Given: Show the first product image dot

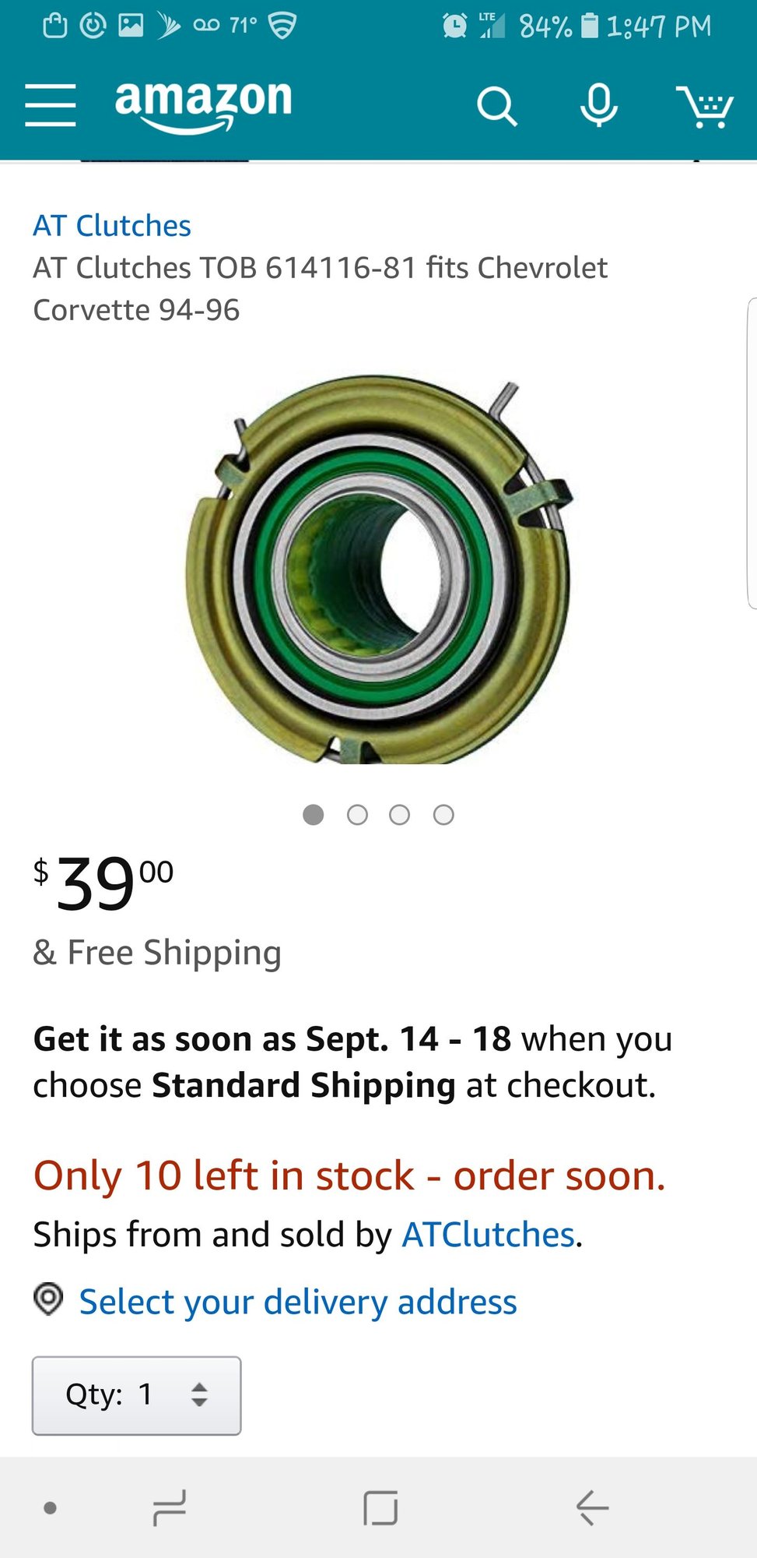Looking at the screenshot, I should (313, 815).
